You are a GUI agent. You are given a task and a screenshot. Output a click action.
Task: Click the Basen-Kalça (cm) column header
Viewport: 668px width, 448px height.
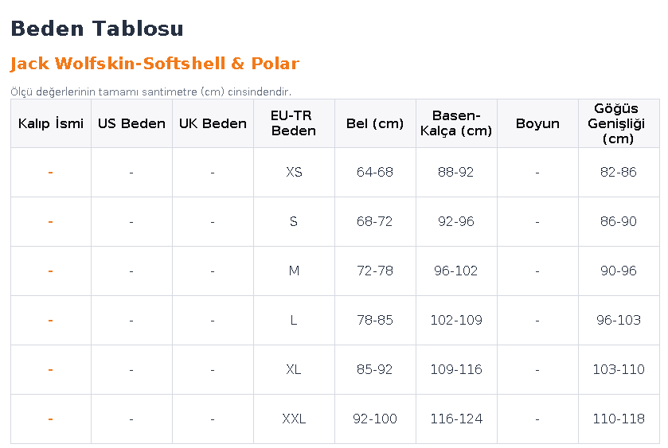[456, 123]
